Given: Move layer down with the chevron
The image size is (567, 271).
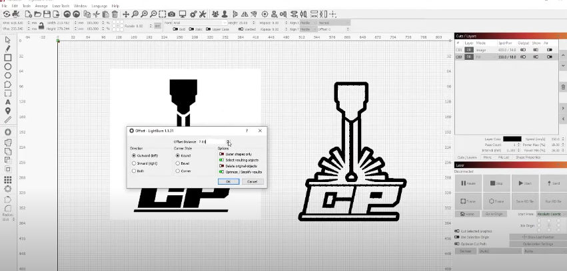Looking at the screenshot, I should click(563, 66).
